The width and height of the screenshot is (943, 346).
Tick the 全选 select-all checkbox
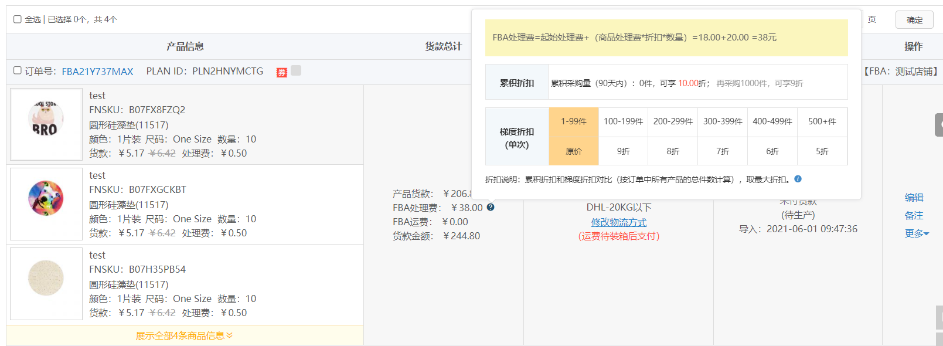pos(18,19)
